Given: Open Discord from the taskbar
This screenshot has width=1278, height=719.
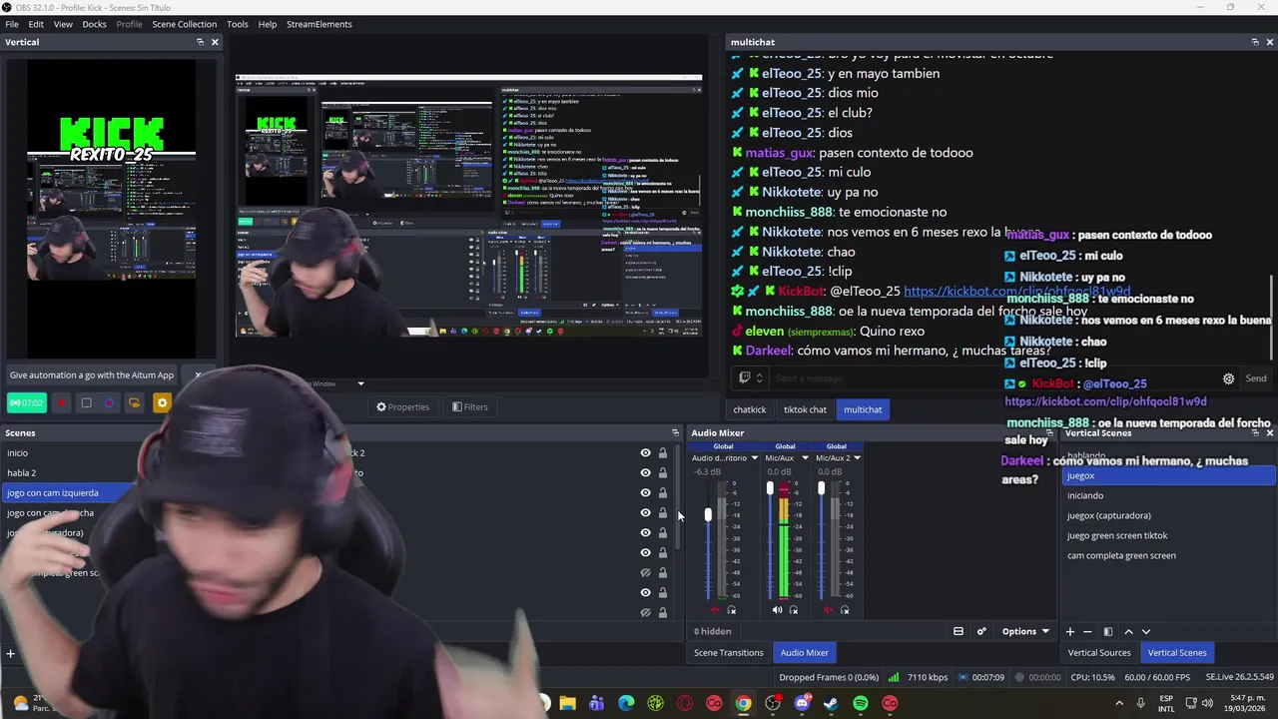Looking at the screenshot, I should (802, 703).
